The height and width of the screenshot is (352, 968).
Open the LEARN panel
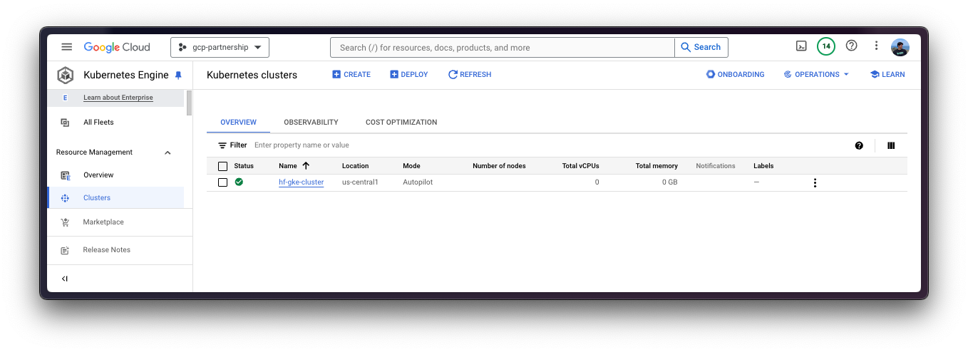click(x=887, y=75)
